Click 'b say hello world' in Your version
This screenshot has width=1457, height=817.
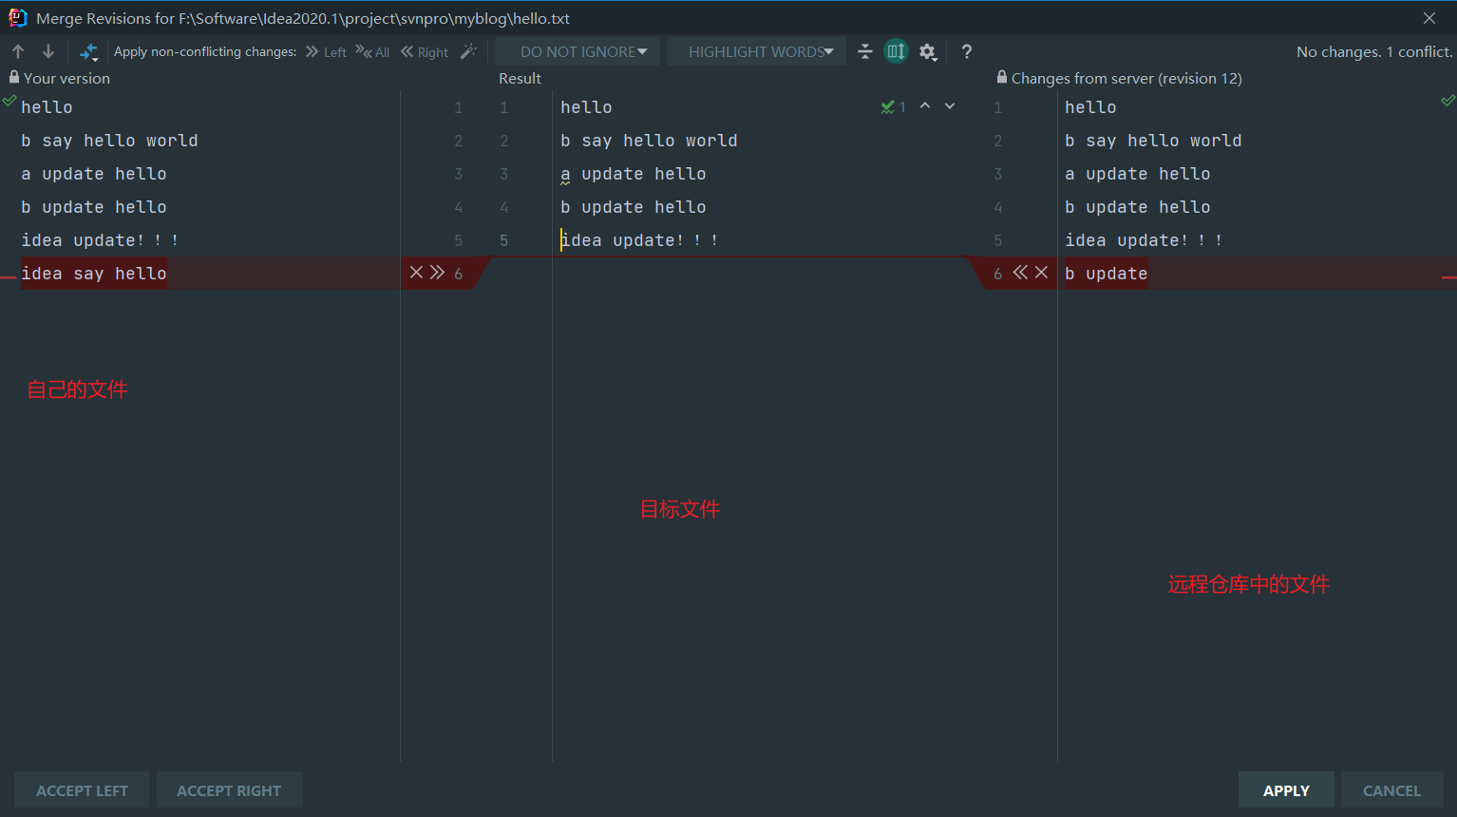pyautogui.click(x=110, y=141)
